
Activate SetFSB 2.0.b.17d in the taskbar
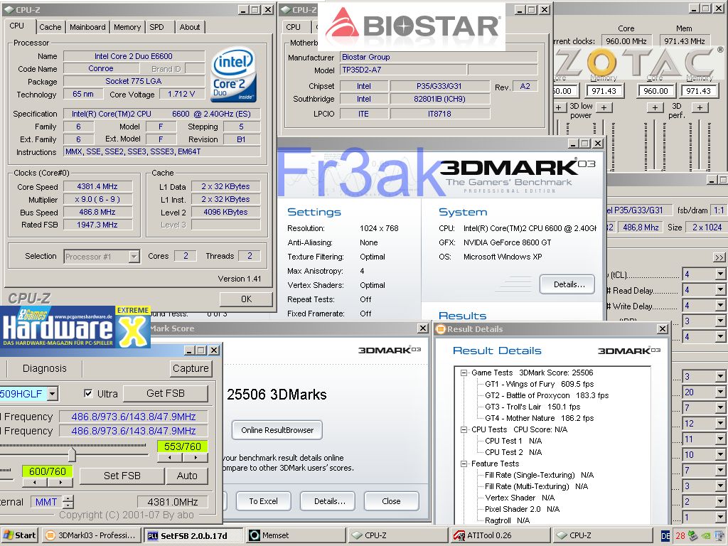click(193, 535)
